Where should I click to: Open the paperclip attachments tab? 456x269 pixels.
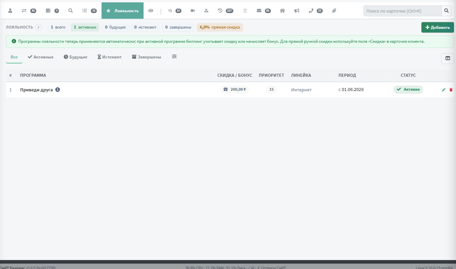click(334, 11)
